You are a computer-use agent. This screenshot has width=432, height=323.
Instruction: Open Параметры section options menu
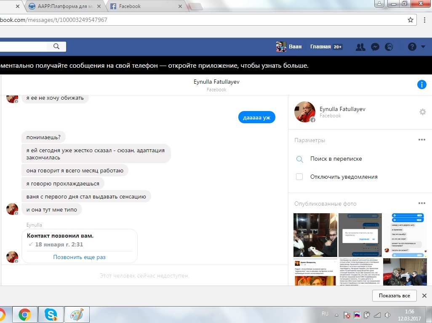[x=422, y=140]
